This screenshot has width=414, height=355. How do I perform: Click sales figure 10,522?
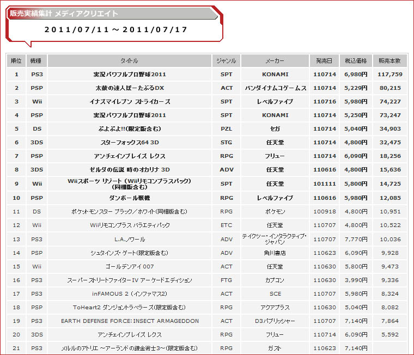390,225
